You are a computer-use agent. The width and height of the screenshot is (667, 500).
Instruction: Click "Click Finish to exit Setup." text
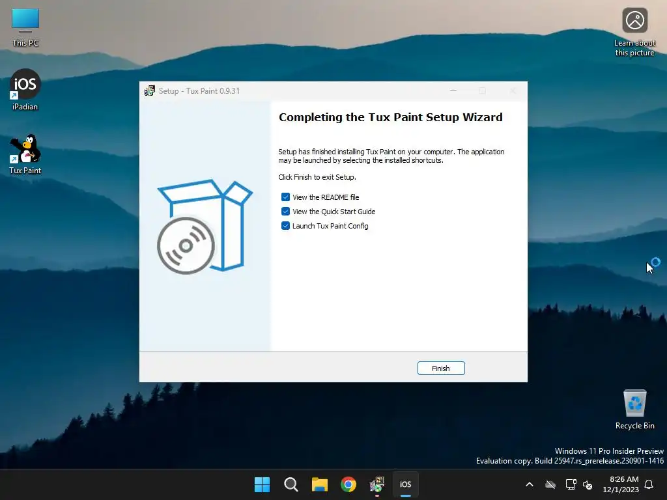tap(317, 177)
